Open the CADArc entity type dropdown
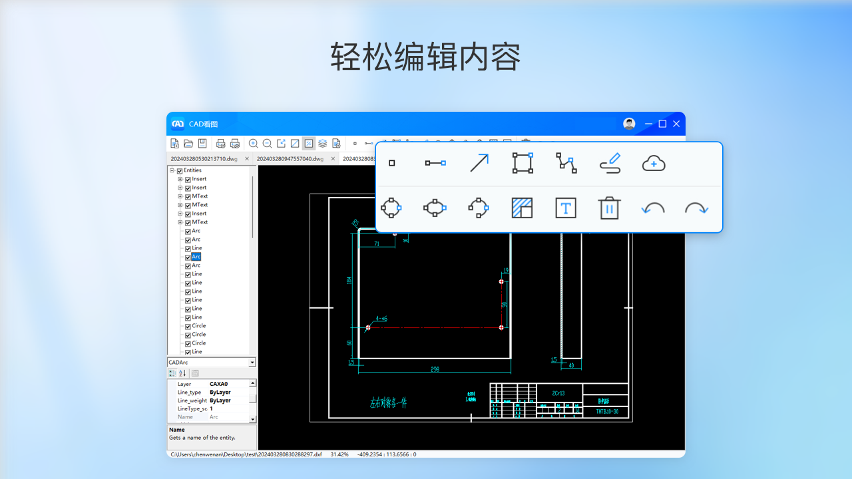Screen dimensions: 852x479 252,363
